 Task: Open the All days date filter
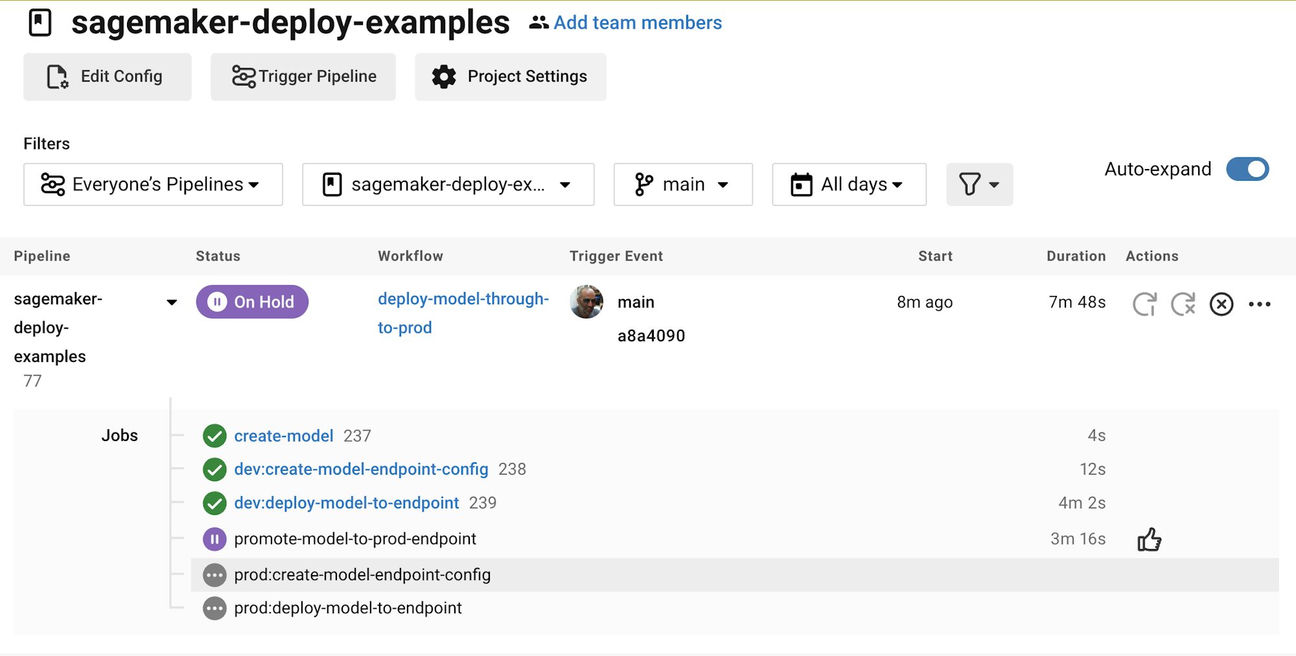point(848,185)
